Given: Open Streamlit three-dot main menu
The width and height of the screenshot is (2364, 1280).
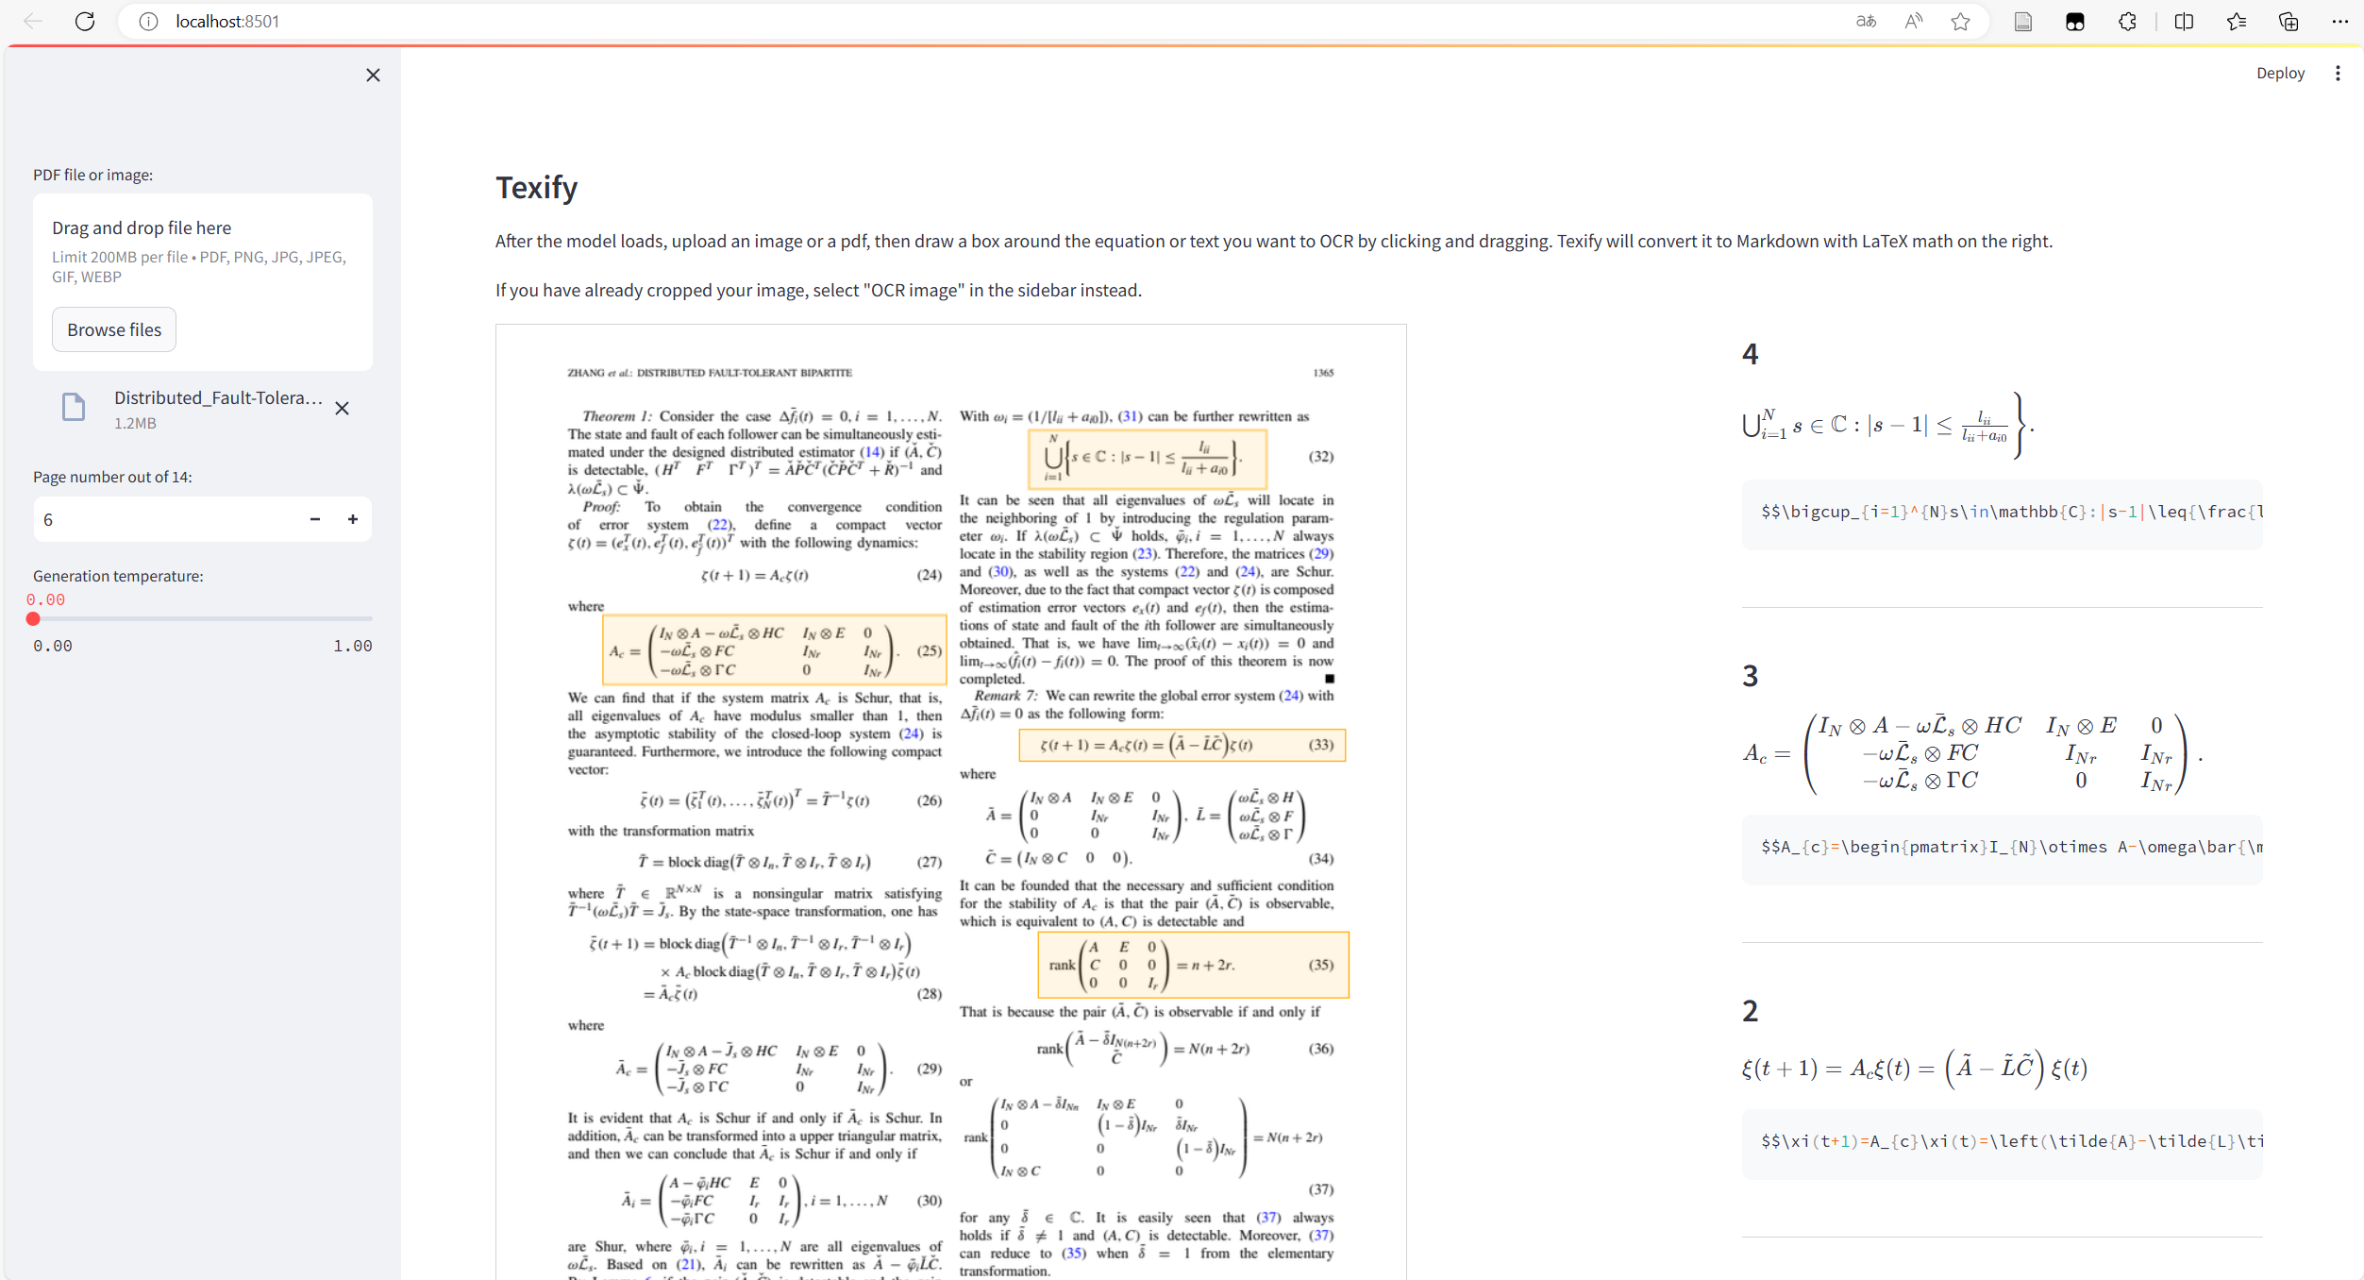Looking at the screenshot, I should point(2338,73).
